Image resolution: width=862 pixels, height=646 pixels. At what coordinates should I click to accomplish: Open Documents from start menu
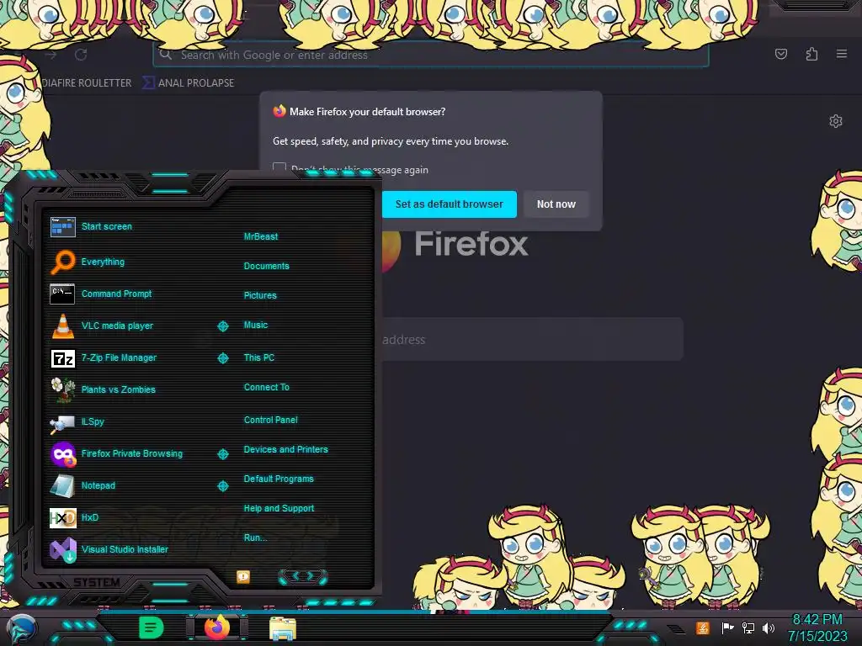267,266
